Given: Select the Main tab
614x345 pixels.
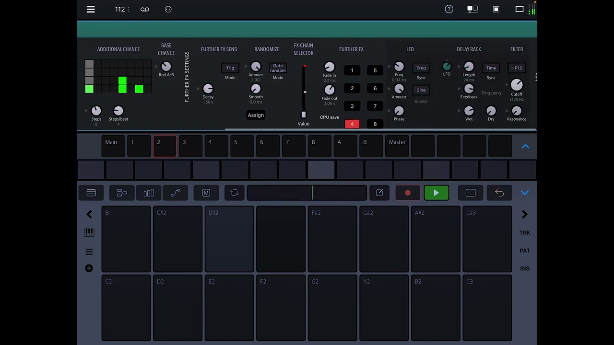Looking at the screenshot, I should [113, 146].
